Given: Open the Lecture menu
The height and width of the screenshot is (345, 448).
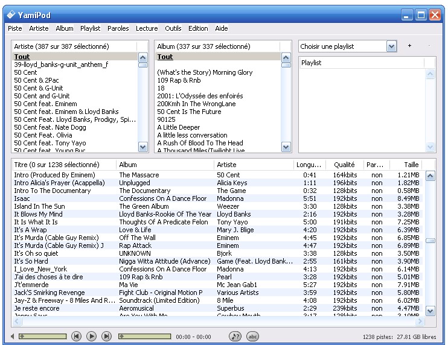Looking at the screenshot, I should pos(147,28).
